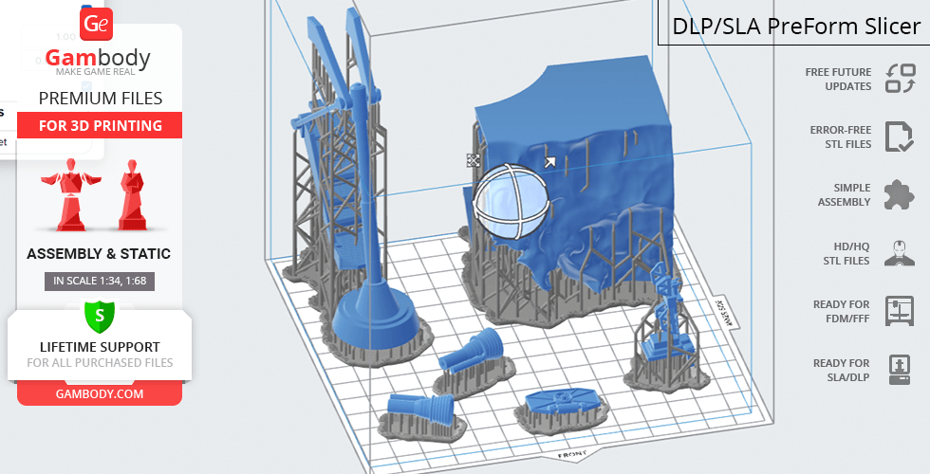Click the In Scale 1:34, 1:68 badge
The width and height of the screenshot is (930, 474).
click(x=100, y=281)
